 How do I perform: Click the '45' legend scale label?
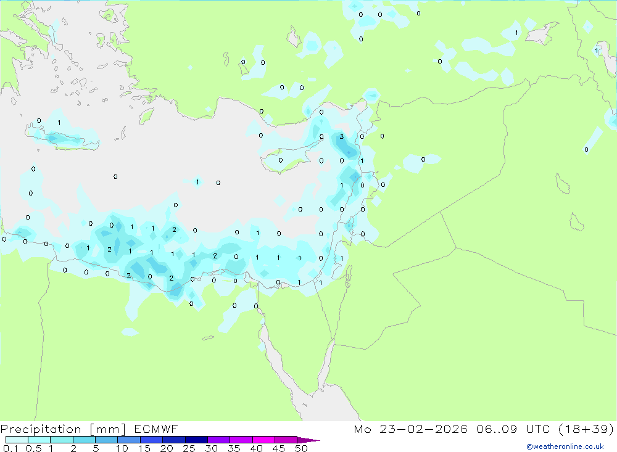click(x=279, y=448)
